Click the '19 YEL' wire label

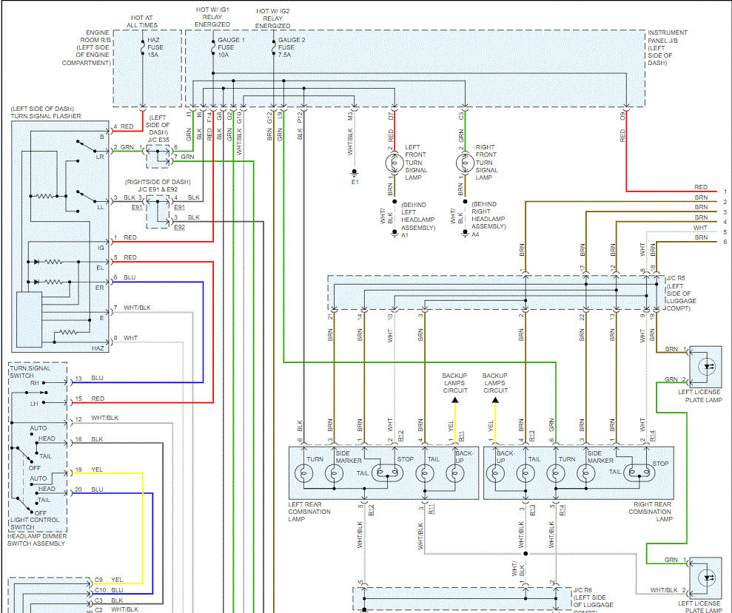(89, 470)
